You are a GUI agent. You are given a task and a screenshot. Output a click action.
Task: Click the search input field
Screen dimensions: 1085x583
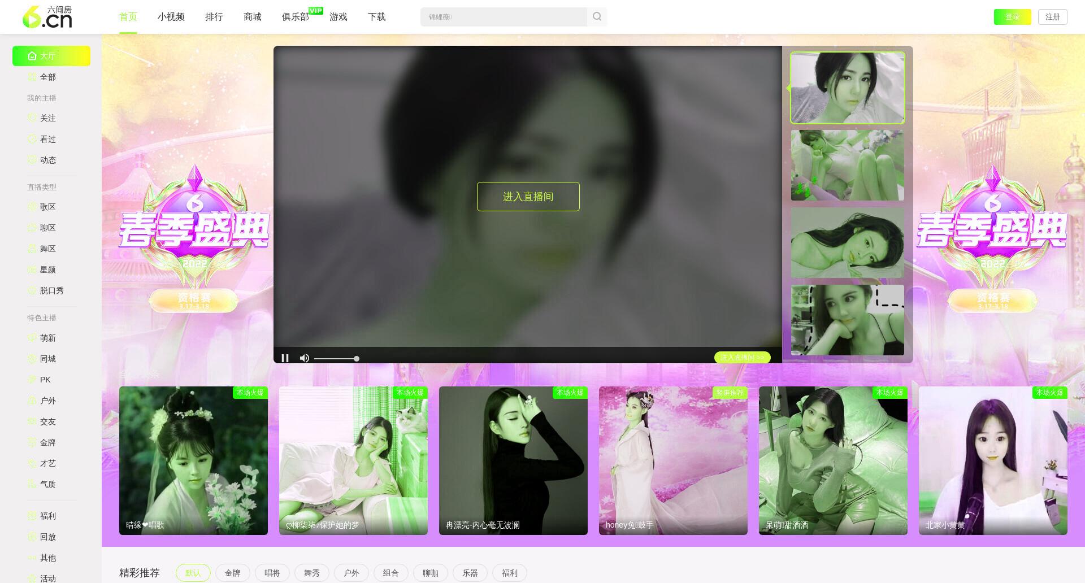(x=504, y=17)
